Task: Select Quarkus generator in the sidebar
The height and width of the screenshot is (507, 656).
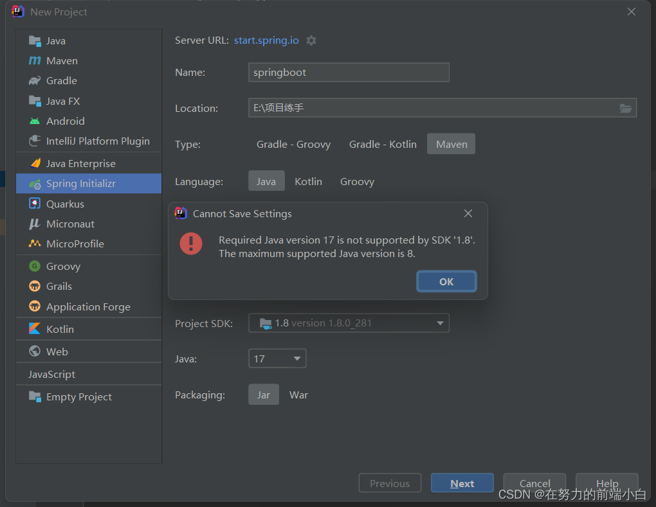Action: (89, 204)
